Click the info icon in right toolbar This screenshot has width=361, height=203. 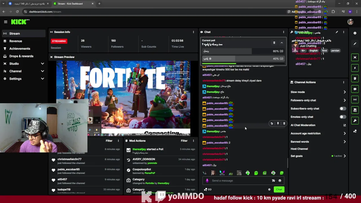[x=355, y=33]
